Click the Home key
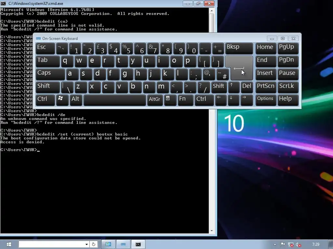Viewport: 333px width, 249px height. (266, 49)
